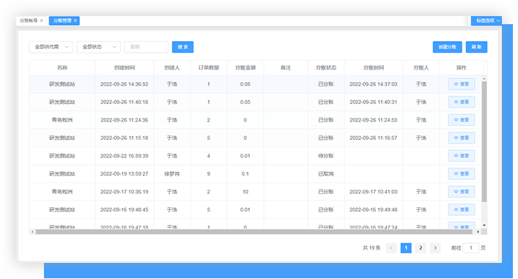Click the 备注 column header

(x=286, y=67)
